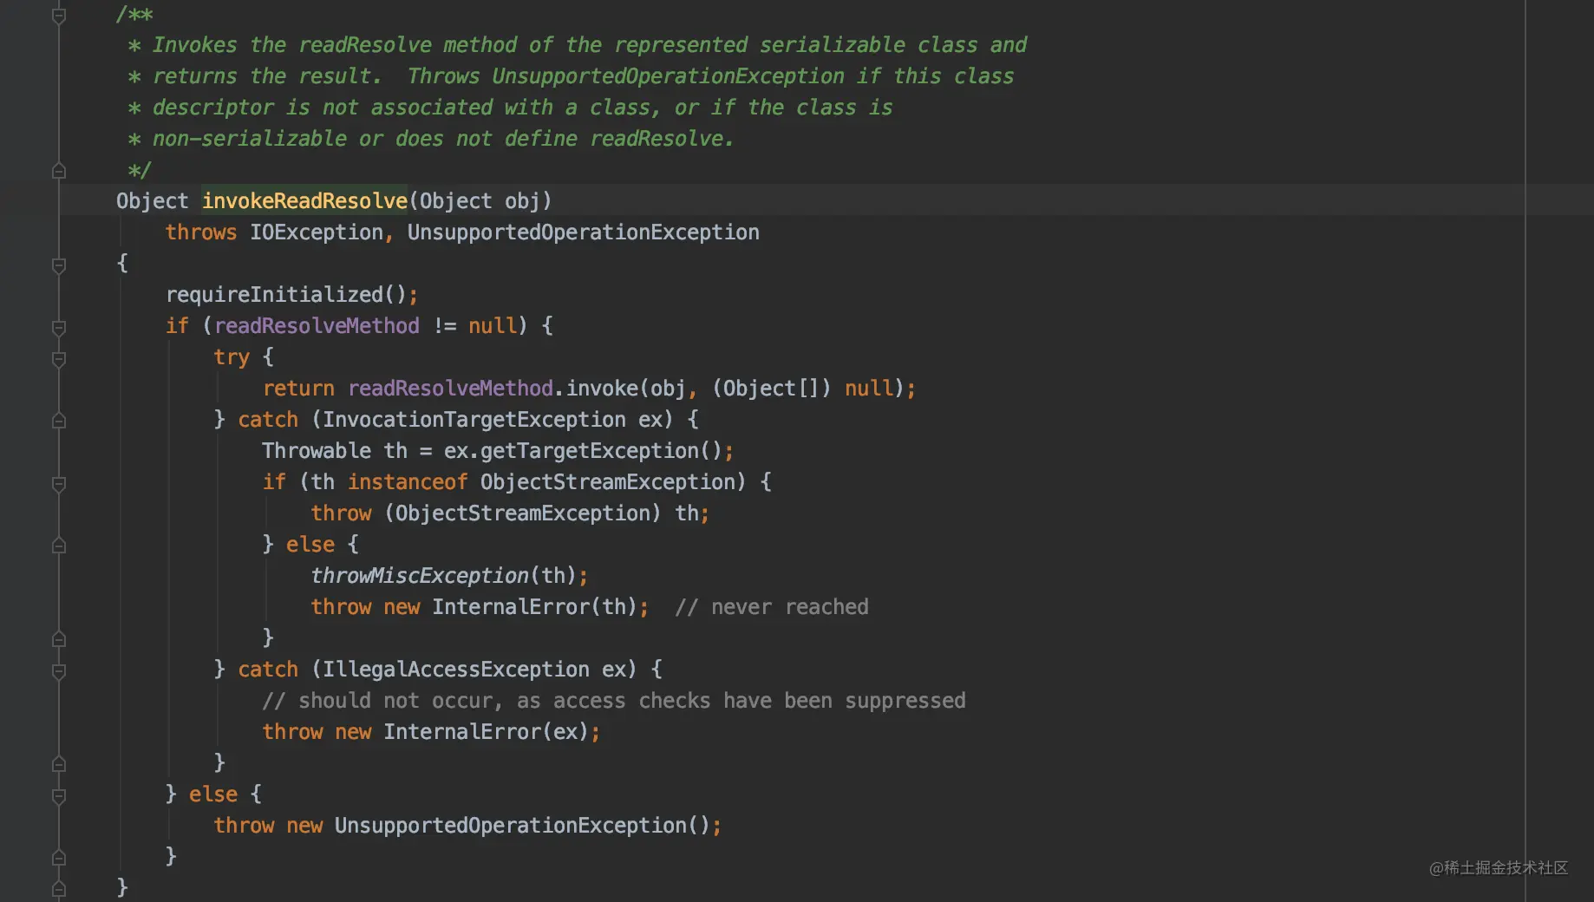The image size is (1594, 902).
Task: Collapse the try { block fold marker
Action: point(59,359)
